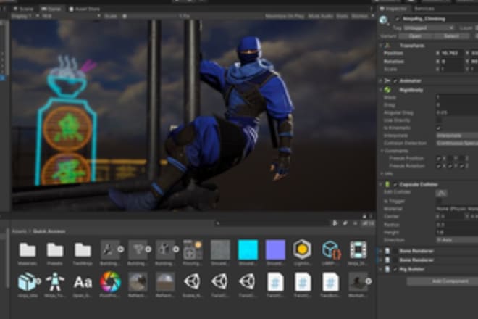Viewport: 478px width, 319px height.
Task: Toggle Capsule Collider enabled checkbox
Action: [395, 184]
